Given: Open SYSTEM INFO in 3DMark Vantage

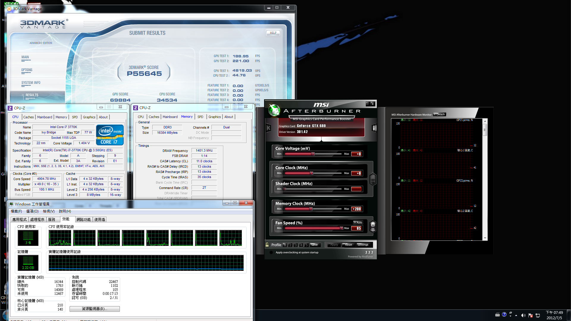Looking at the screenshot, I should point(31,83).
